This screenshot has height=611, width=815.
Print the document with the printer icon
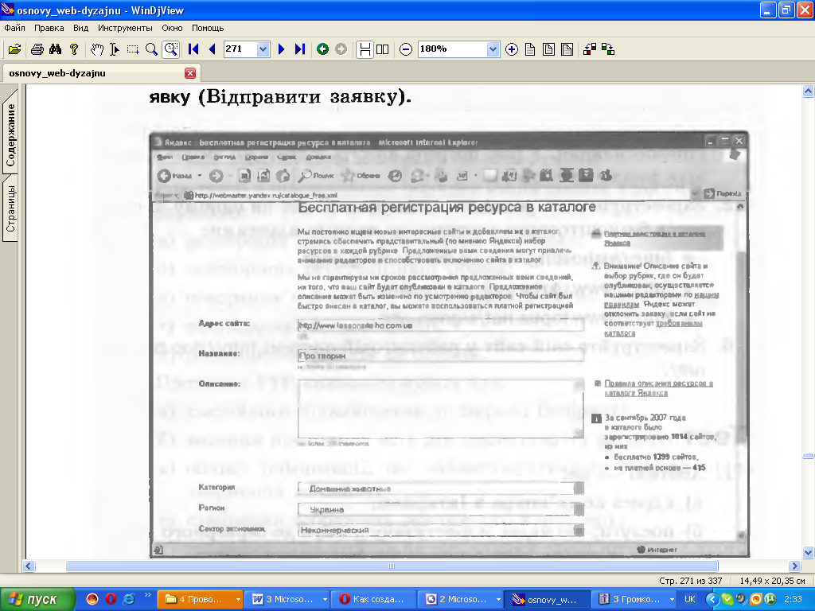[37, 49]
